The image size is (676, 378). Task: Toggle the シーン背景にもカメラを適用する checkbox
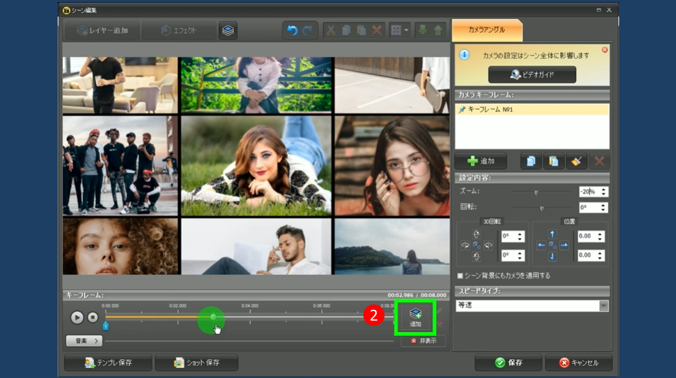point(460,276)
